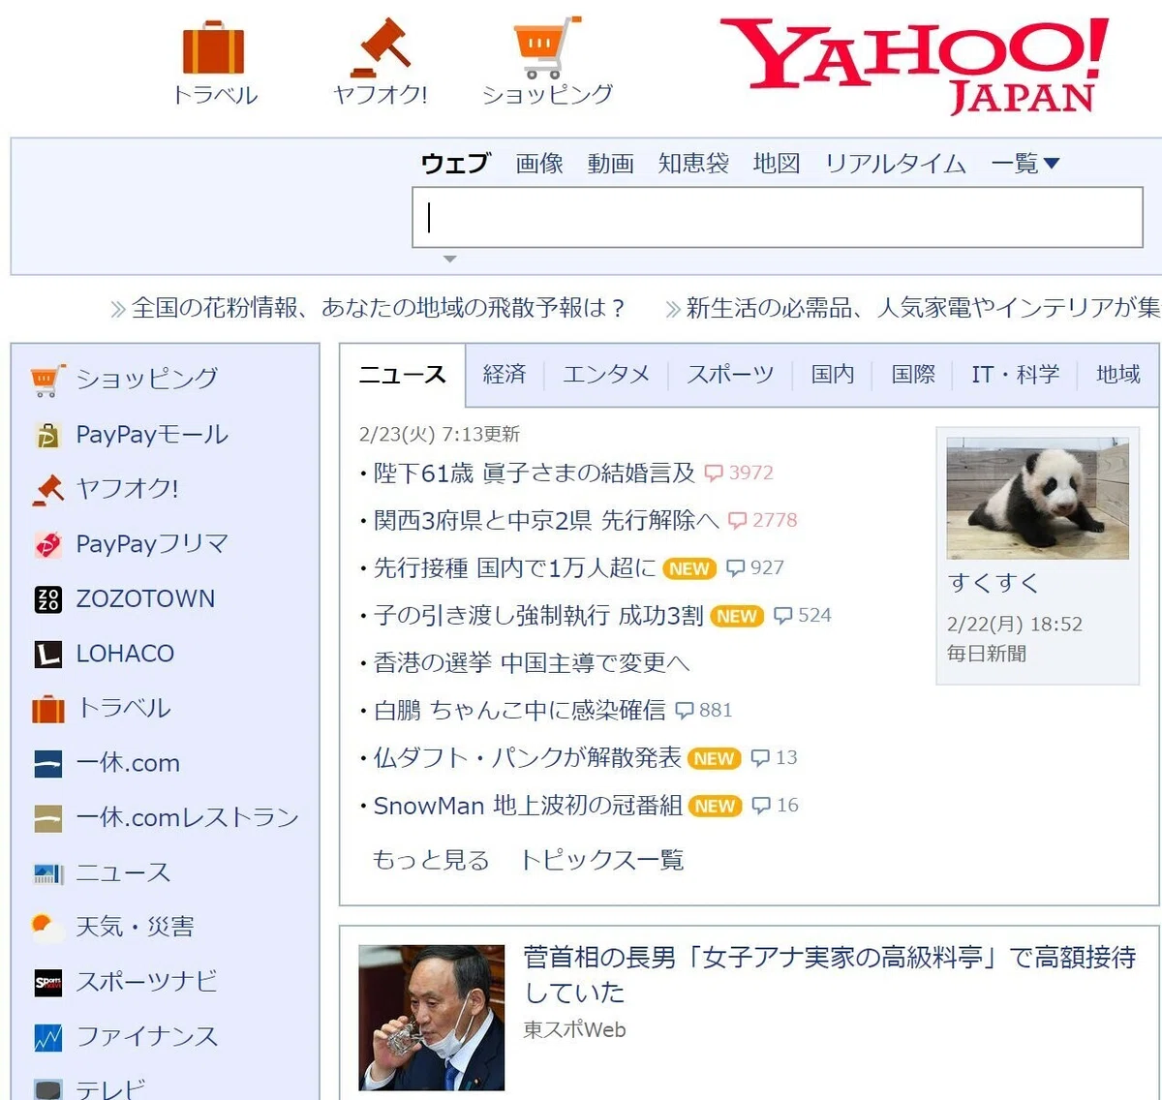Click the トピックス一覧 link
Viewport: 1162px width, 1100px height.
601,860
